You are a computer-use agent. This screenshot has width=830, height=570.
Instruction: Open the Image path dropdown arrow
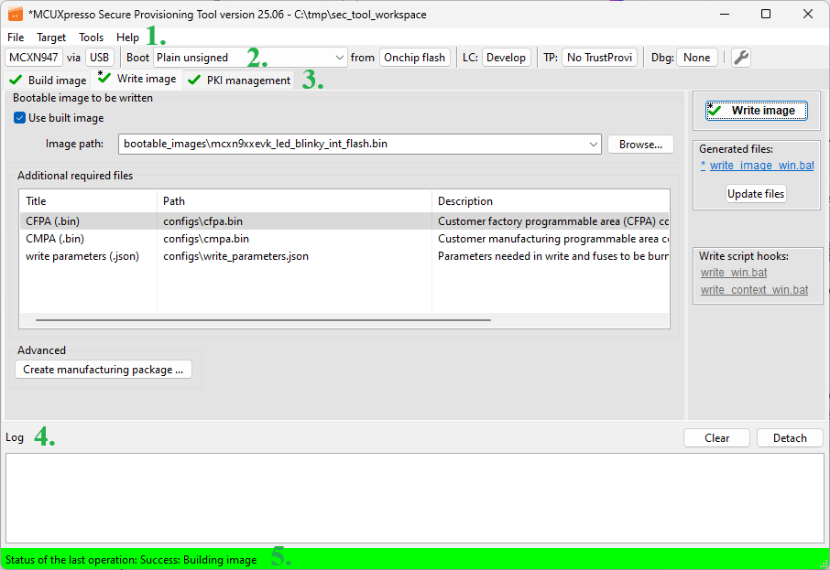(x=593, y=145)
